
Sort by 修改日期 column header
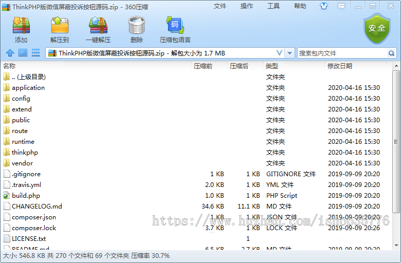[x=340, y=66]
